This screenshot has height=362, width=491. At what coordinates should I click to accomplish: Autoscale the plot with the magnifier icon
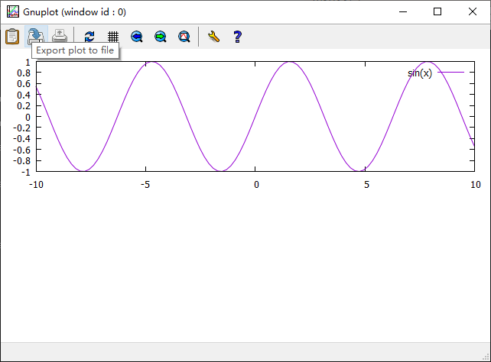click(x=184, y=37)
